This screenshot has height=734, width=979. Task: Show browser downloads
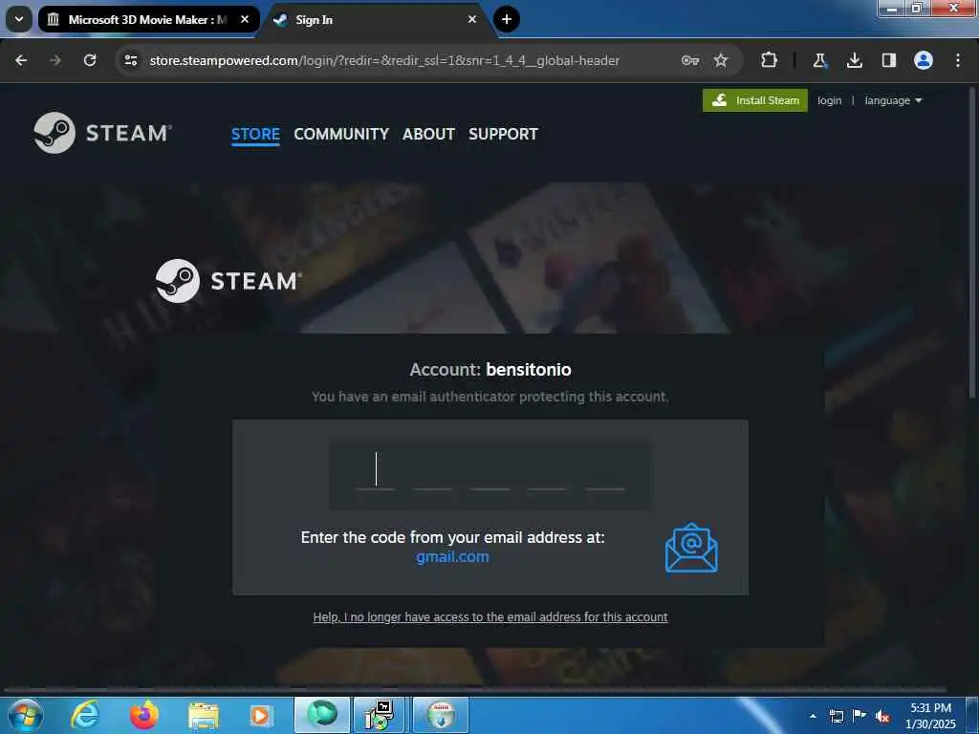tap(854, 60)
